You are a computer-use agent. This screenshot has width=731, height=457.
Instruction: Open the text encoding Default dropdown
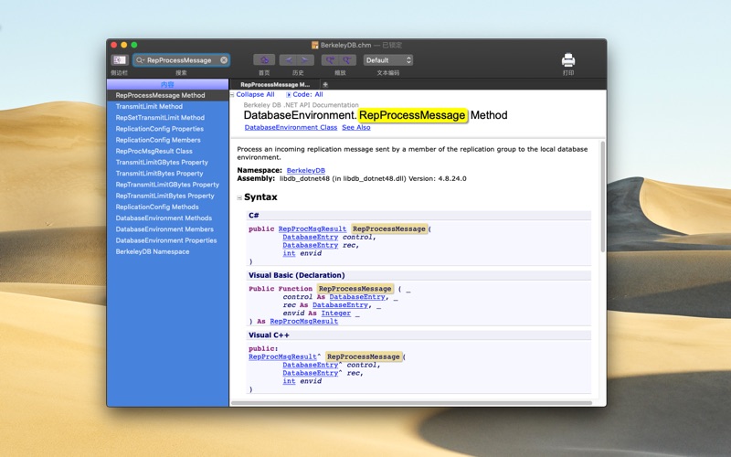(388, 60)
